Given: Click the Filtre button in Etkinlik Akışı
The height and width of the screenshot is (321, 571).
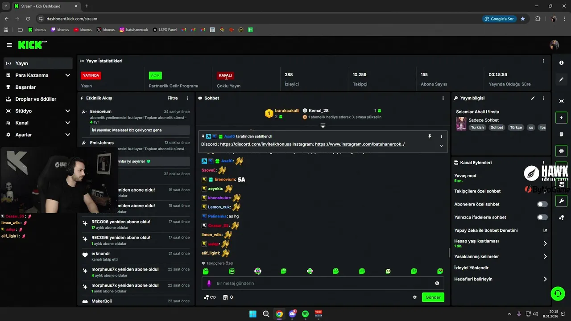Looking at the screenshot, I should [x=173, y=98].
